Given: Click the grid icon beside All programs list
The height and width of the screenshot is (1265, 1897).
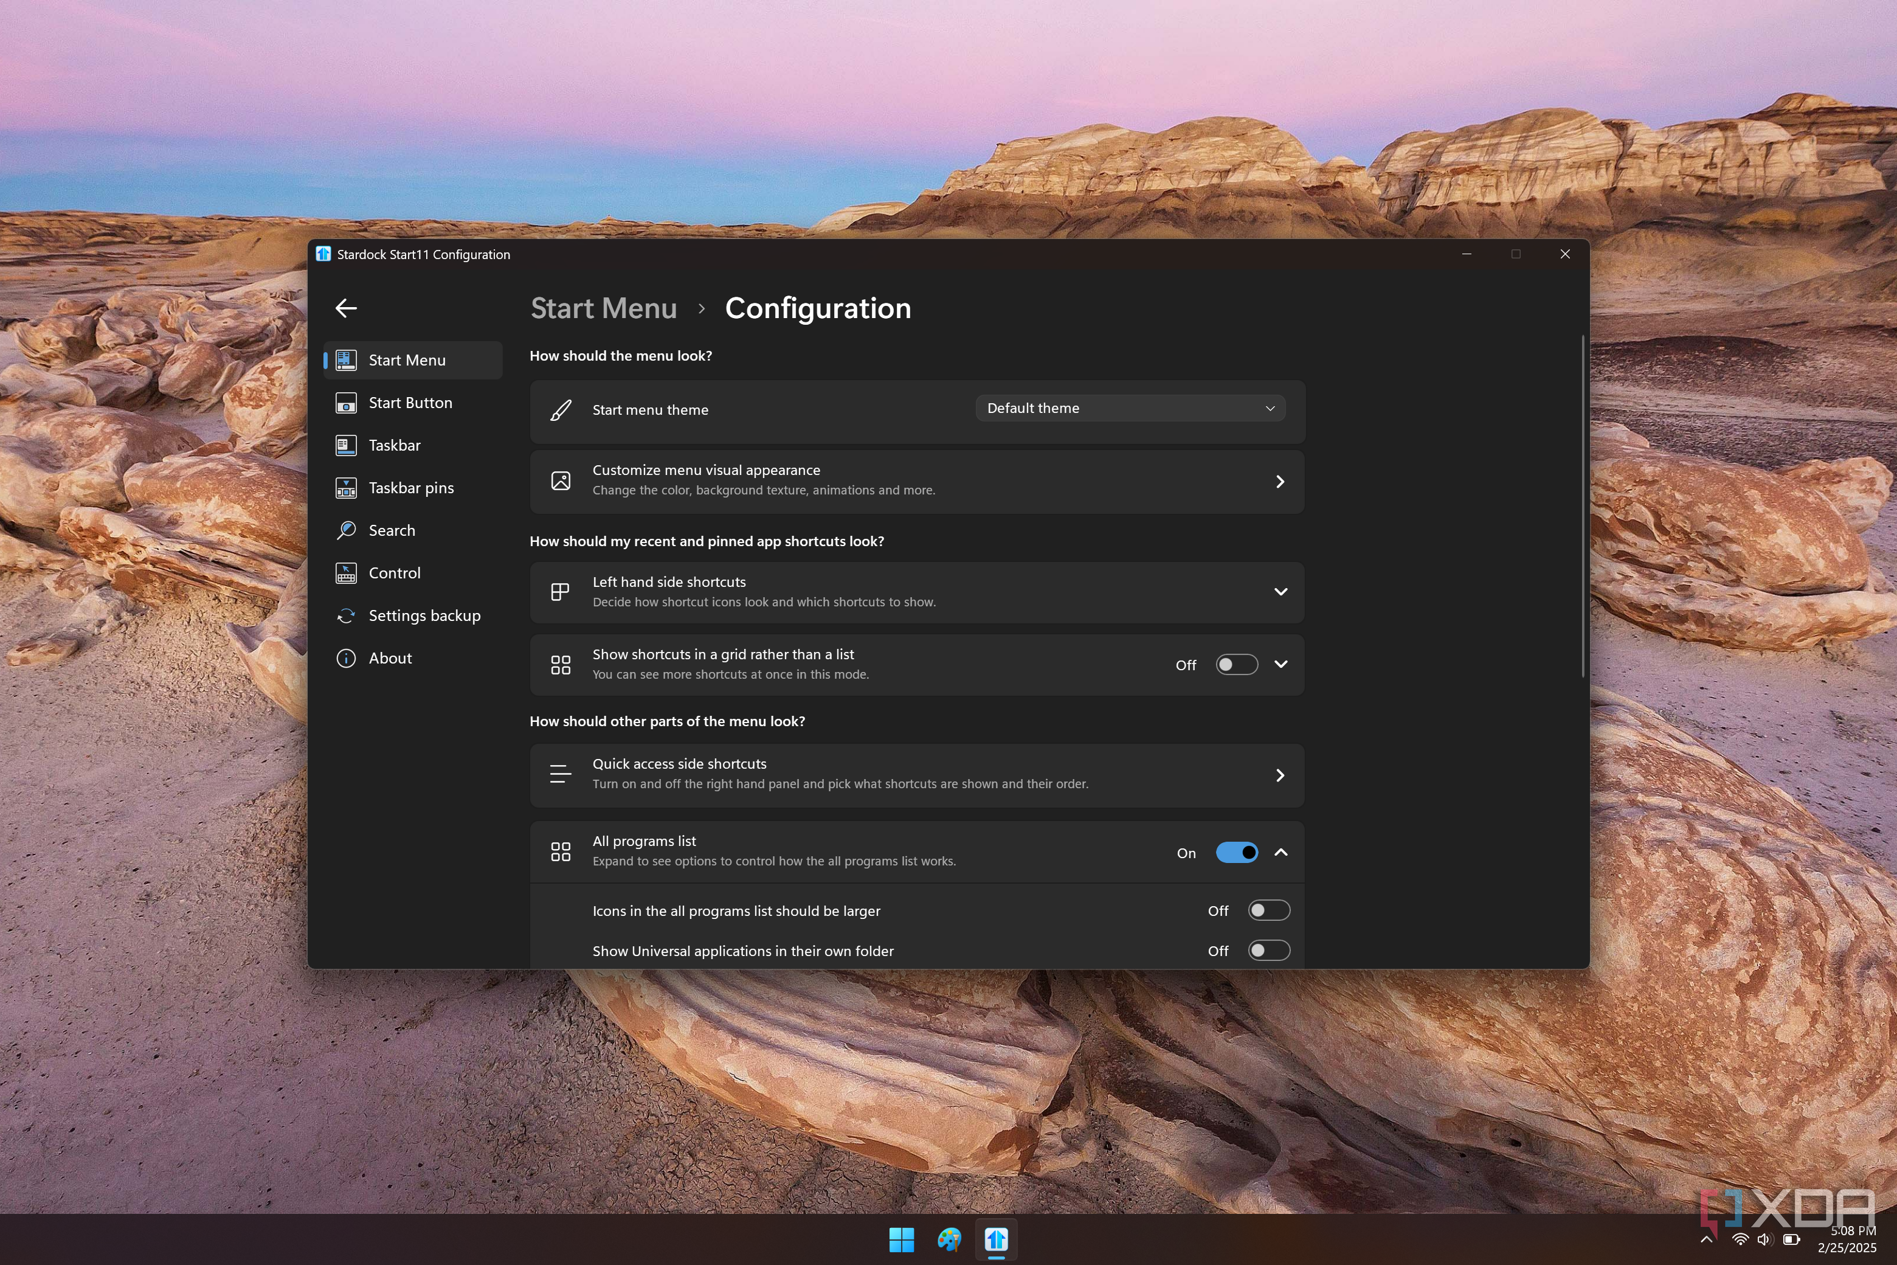Looking at the screenshot, I should [561, 851].
